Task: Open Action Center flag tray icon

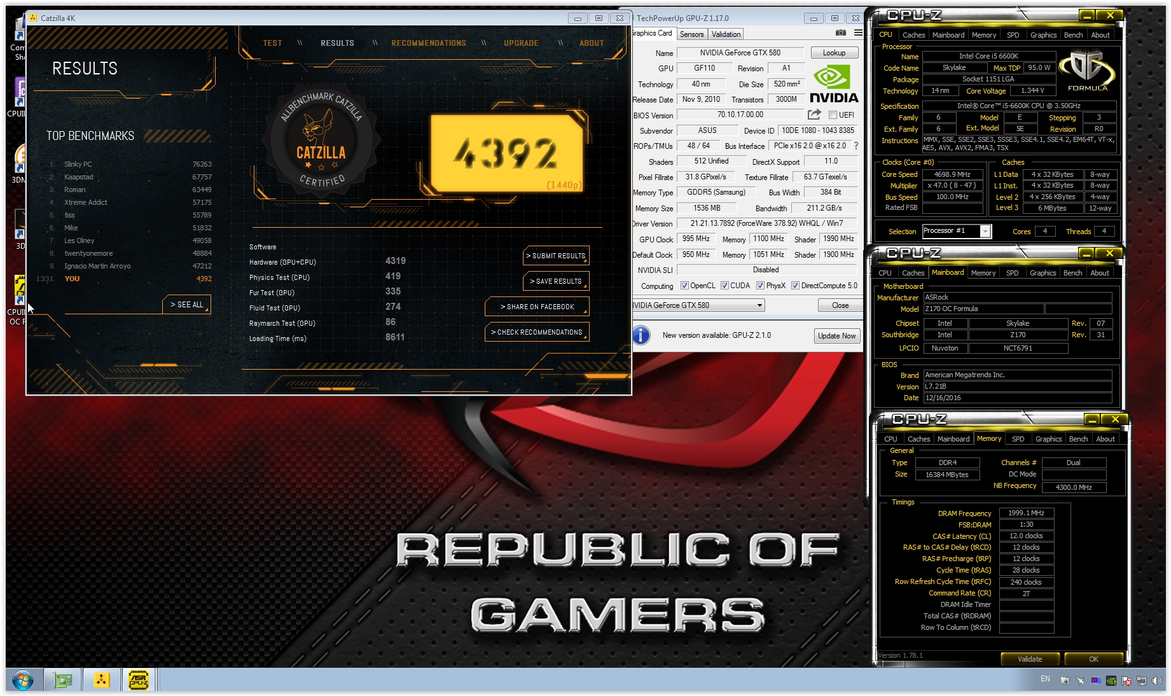Action: pyautogui.click(x=1126, y=680)
